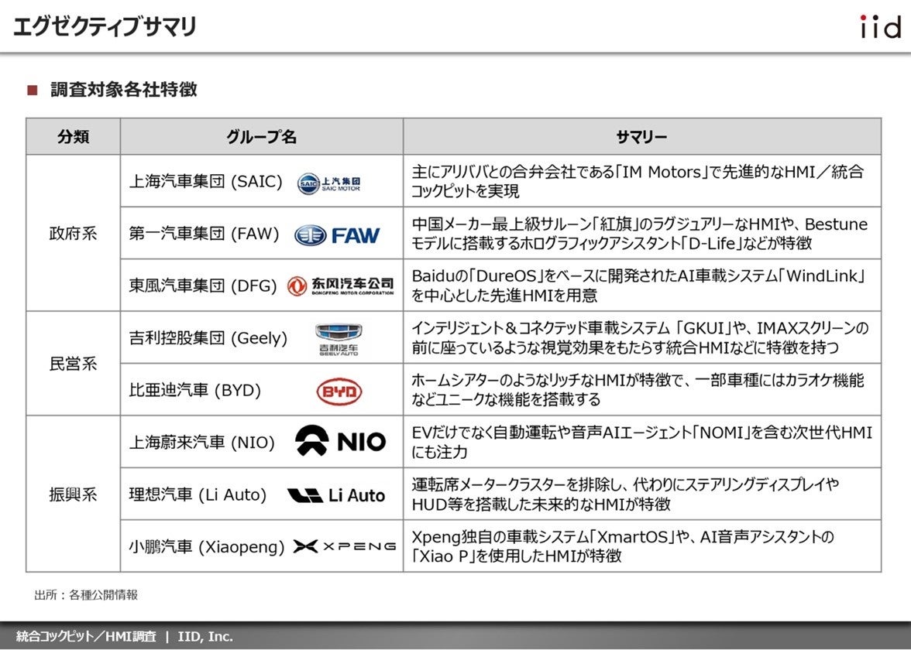Click the Geely summary mentioning GKUI
This screenshot has width=911, height=650.
pos(640,337)
